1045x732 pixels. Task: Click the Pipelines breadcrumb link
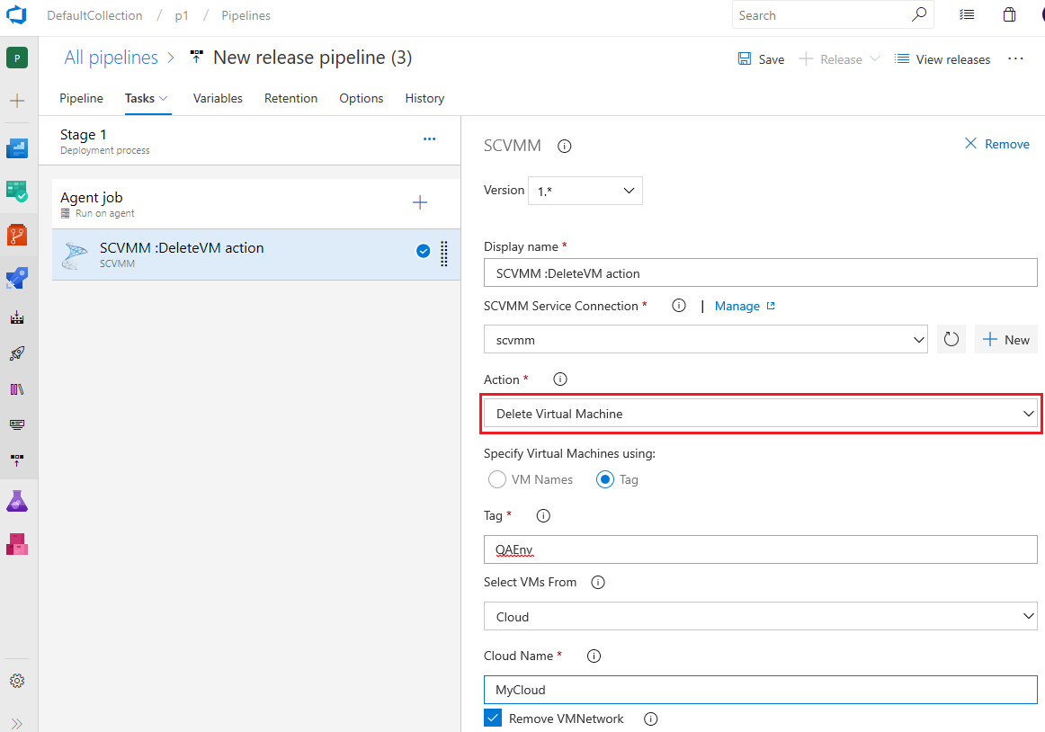[x=246, y=15]
